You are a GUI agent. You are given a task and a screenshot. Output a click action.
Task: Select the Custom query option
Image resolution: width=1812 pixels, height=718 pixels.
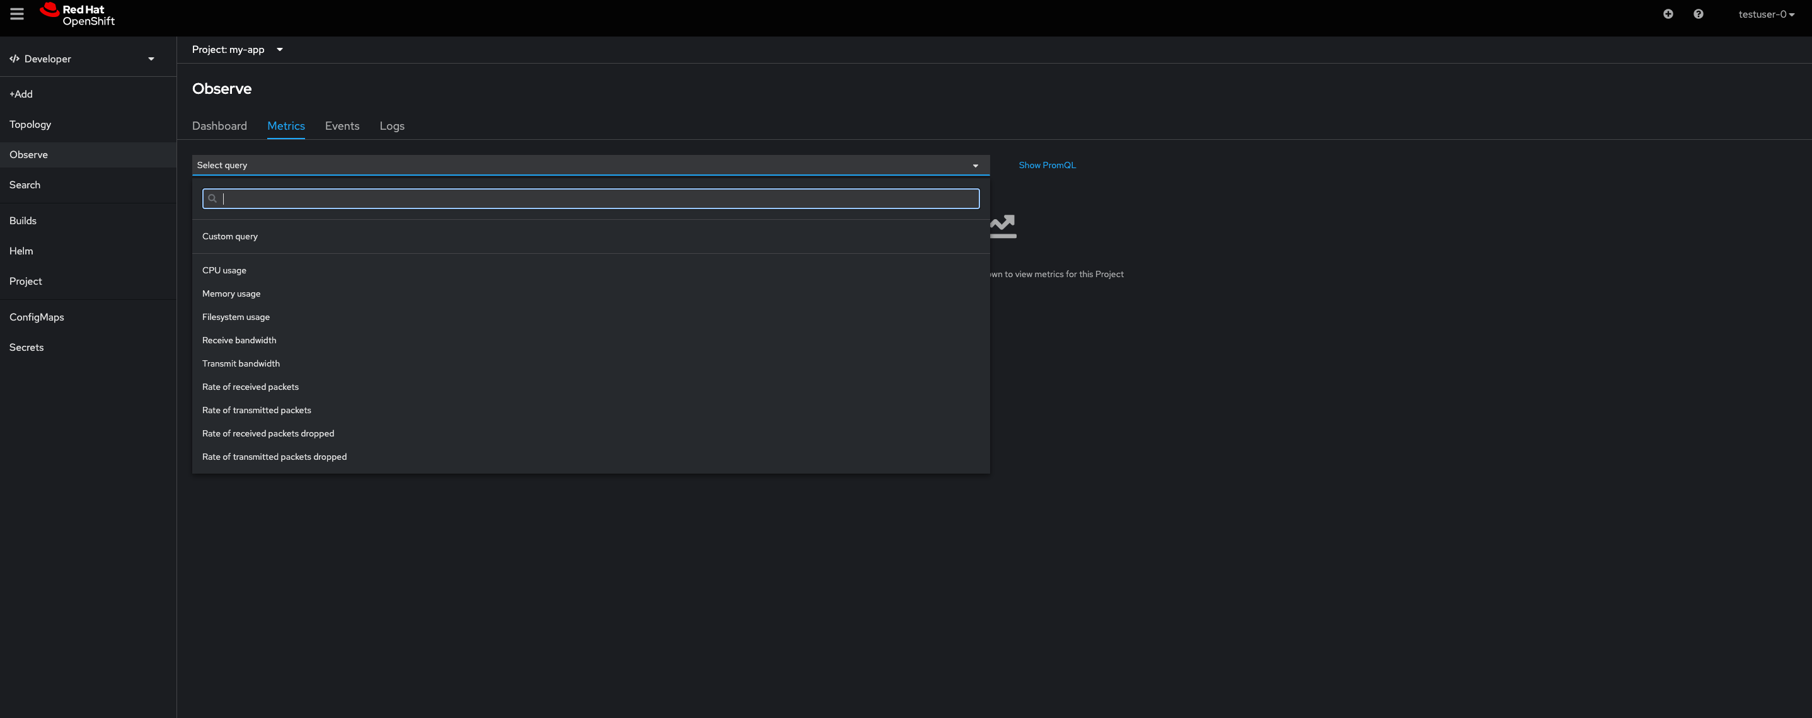[x=230, y=236]
